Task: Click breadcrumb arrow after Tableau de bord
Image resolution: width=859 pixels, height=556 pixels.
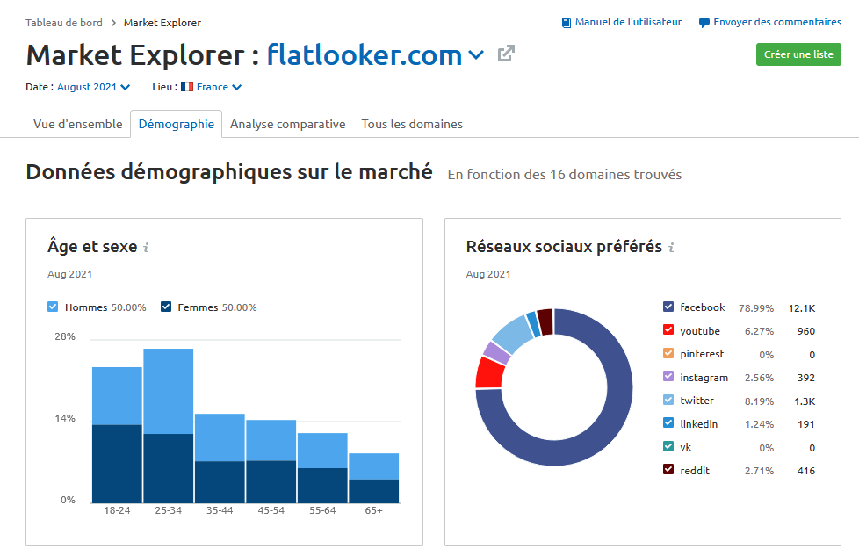Action: click(x=113, y=23)
